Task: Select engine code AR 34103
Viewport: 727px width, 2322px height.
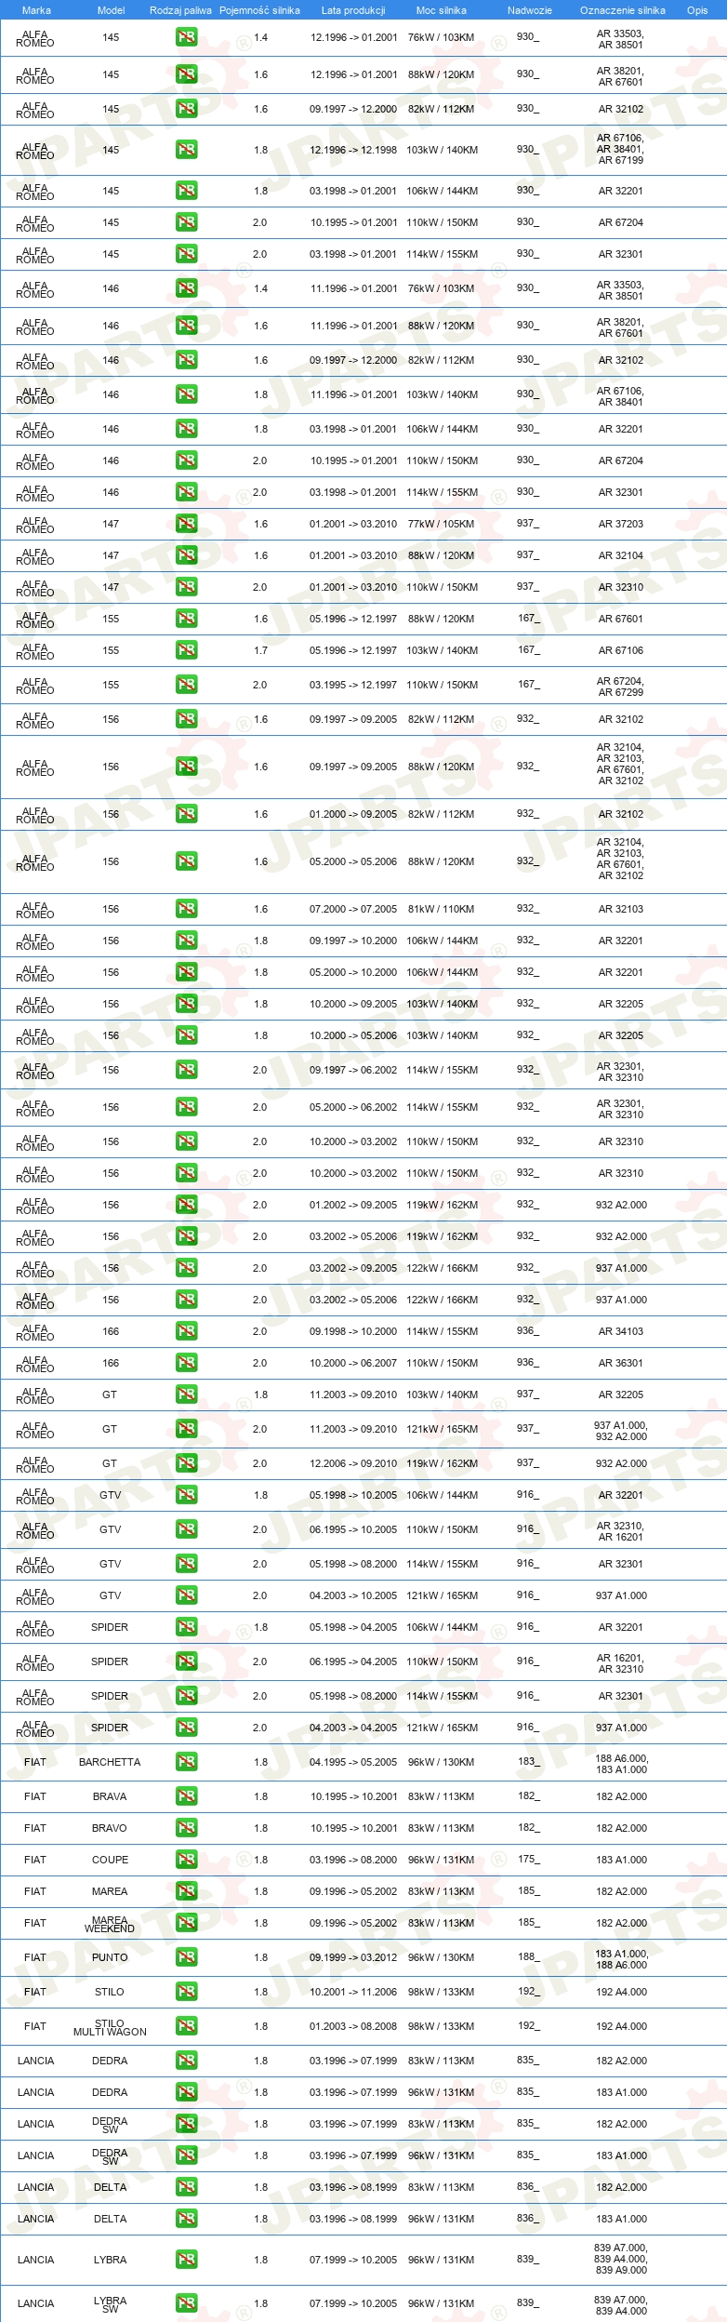Action: [621, 1332]
